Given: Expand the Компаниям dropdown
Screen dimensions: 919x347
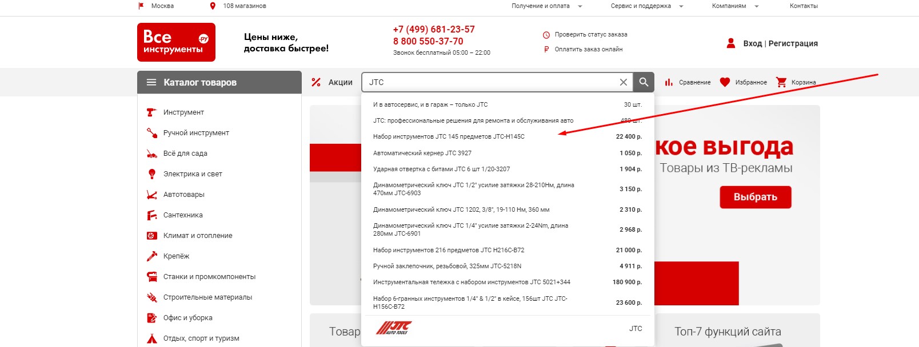Looking at the screenshot, I should coord(756,6).
